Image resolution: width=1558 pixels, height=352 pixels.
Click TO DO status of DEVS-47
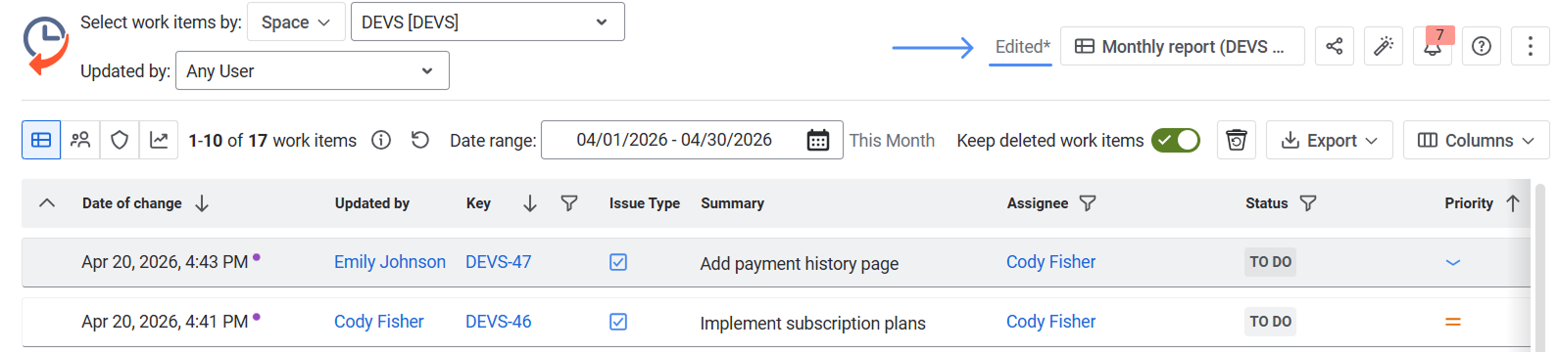pos(1270,262)
